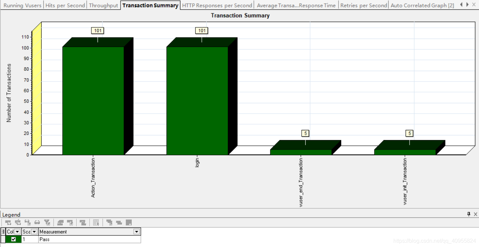Click the funnel filter icon in Legend toolbar
Image resolution: width=479 pixels, height=247 pixels.
[47, 223]
